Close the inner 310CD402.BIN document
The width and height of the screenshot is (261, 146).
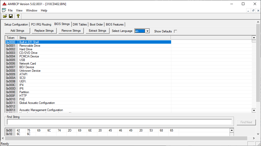[x=258, y=11]
